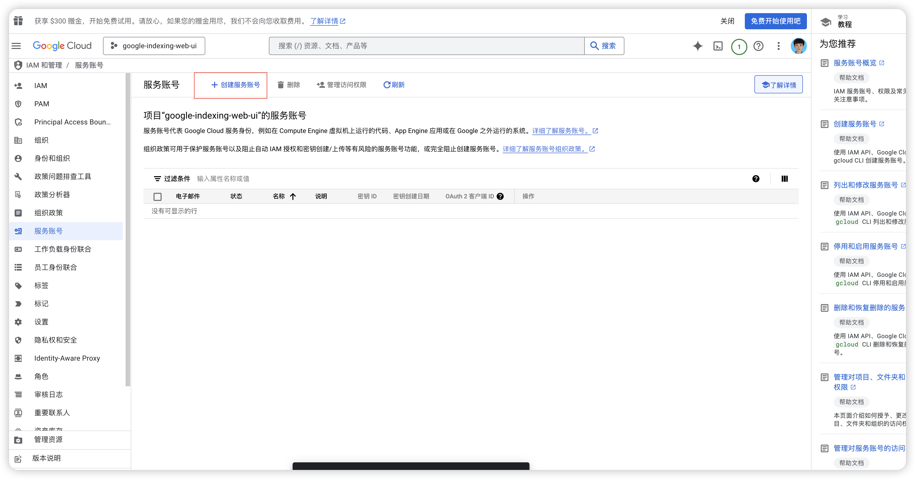
Task: Click the gift icon in the promo banner
Action: [18, 21]
